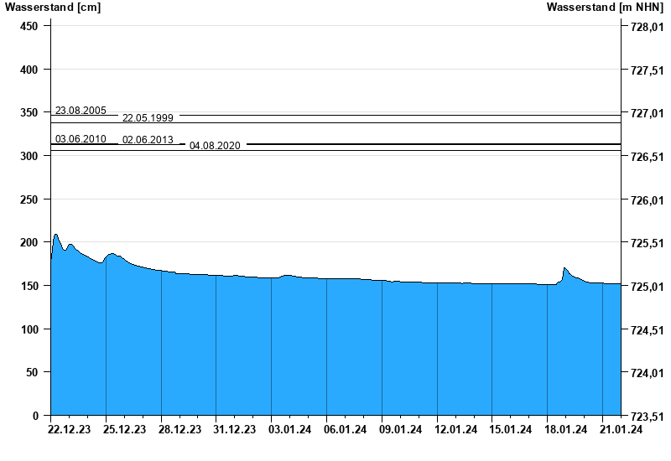Select the 450 value on the left axis
The width and height of the screenshot is (671, 461).
click(x=29, y=26)
